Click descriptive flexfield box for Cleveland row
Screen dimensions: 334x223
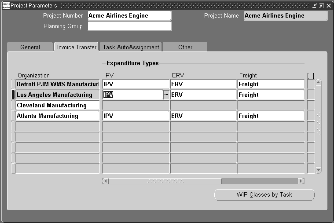(311, 105)
